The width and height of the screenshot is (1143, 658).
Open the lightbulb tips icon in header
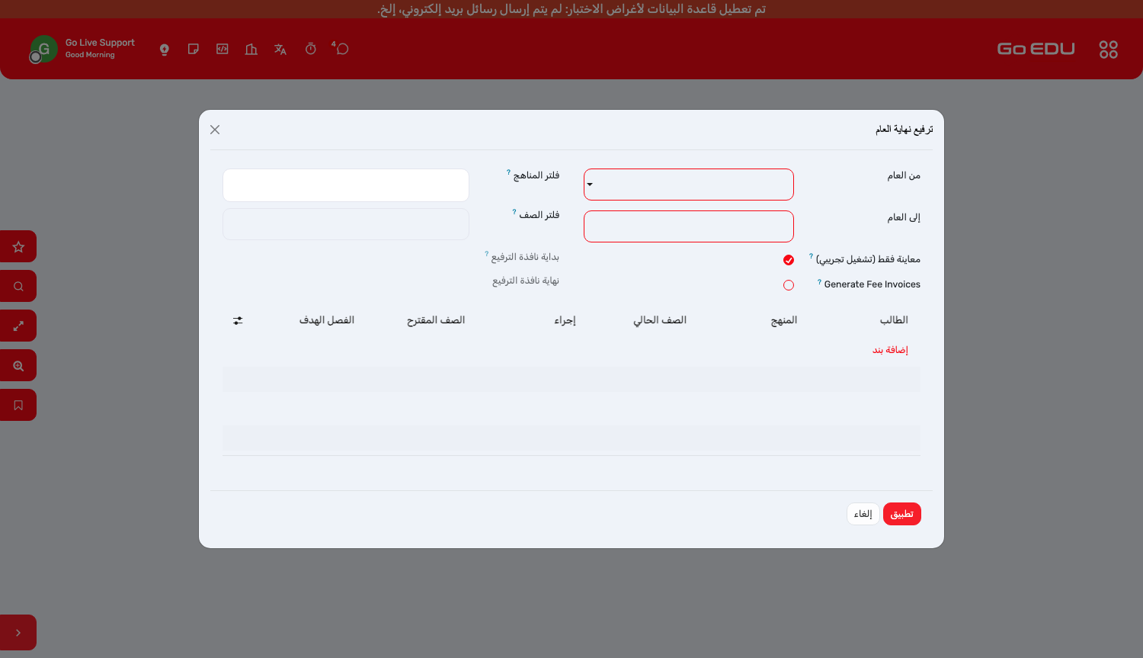[164, 50]
